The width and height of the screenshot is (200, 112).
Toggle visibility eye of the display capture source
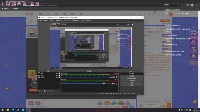coord(57,77)
